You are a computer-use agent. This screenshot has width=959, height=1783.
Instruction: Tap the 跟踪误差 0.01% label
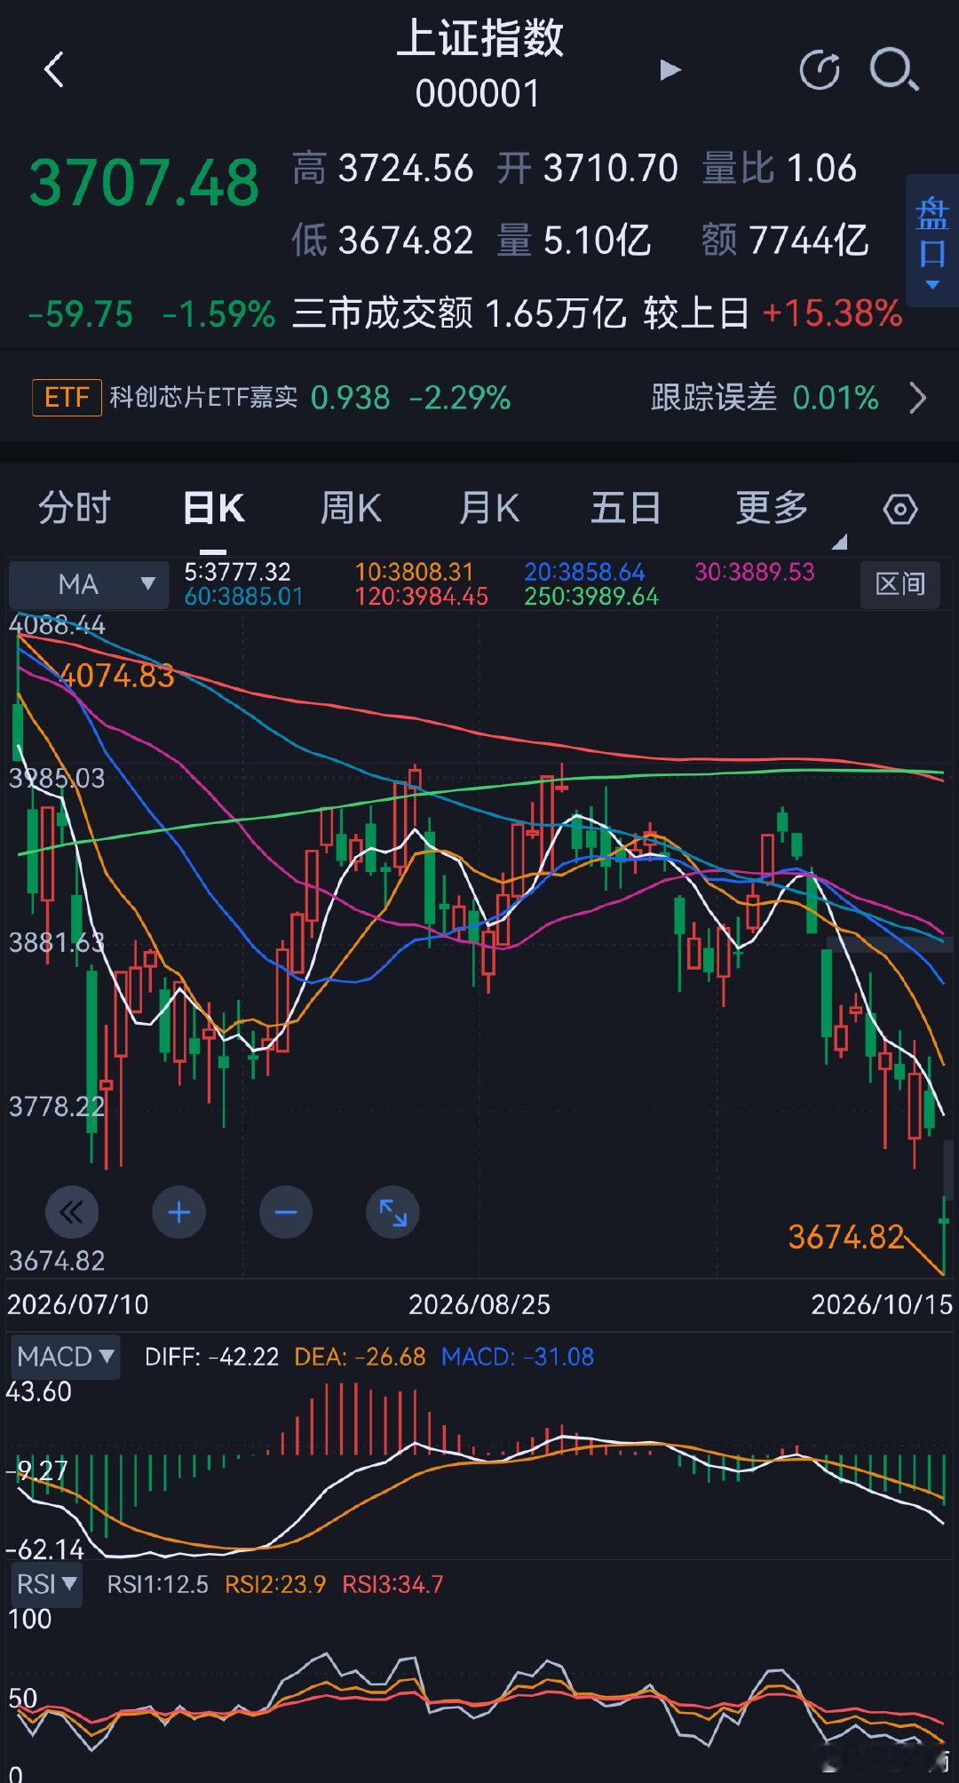pos(765,398)
